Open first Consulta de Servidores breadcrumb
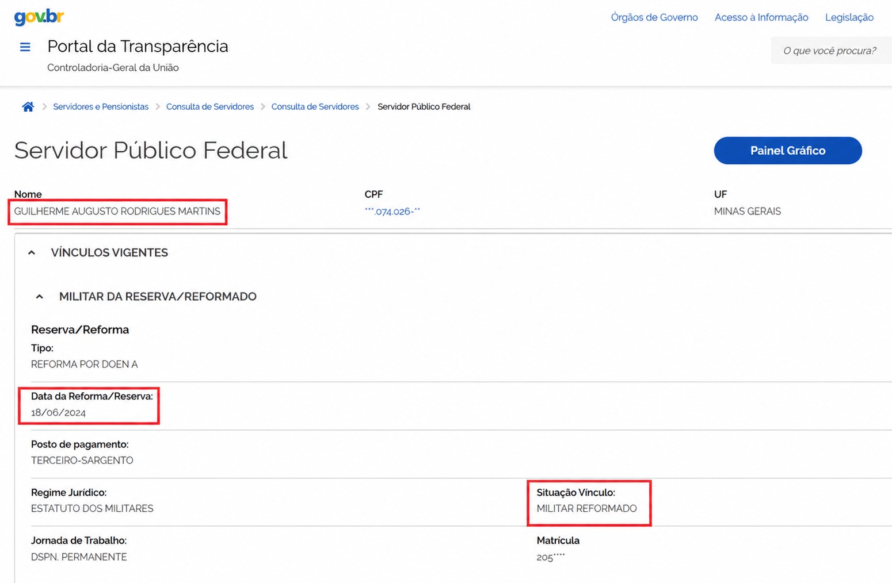This screenshot has width=892, height=583. click(x=210, y=106)
